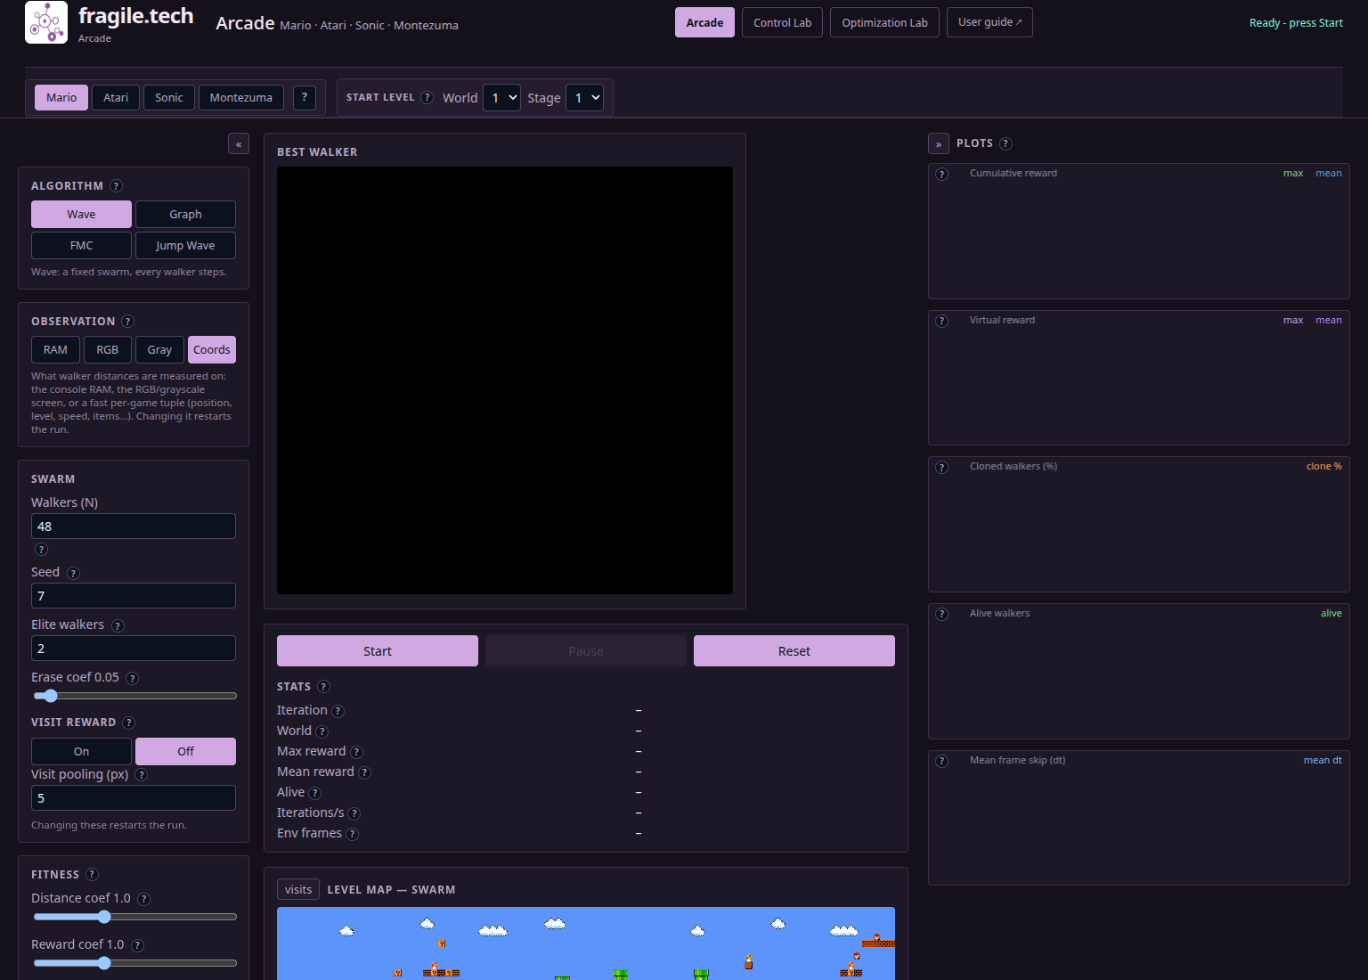Click the Observation help icon
The width and height of the screenshot is (1368, 980).
click(x=127, y=322)
